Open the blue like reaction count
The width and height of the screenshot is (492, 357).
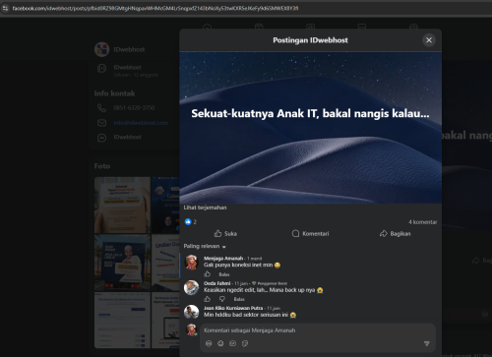point(191,222)
